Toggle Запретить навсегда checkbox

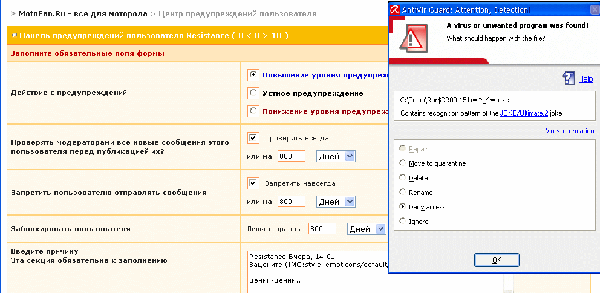[253, 183]
